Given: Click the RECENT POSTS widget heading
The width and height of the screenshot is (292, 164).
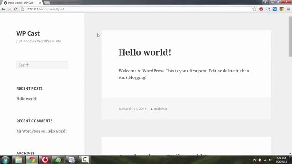Looking at the screenshot, I should (x=30, y=89).
